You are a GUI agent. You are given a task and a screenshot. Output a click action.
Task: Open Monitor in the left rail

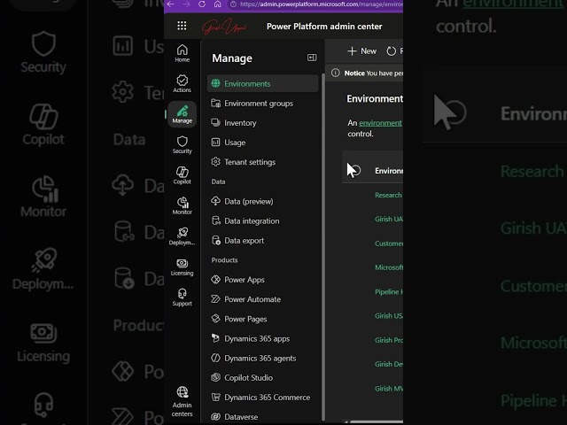pyautogui.click(x=182, y=205)
